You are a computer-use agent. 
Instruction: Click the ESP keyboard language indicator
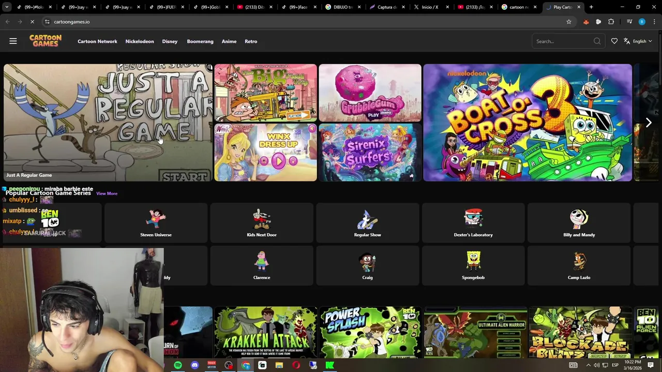615,365
